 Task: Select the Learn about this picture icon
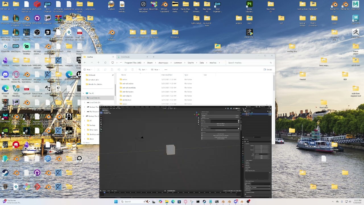coord(143,6)
